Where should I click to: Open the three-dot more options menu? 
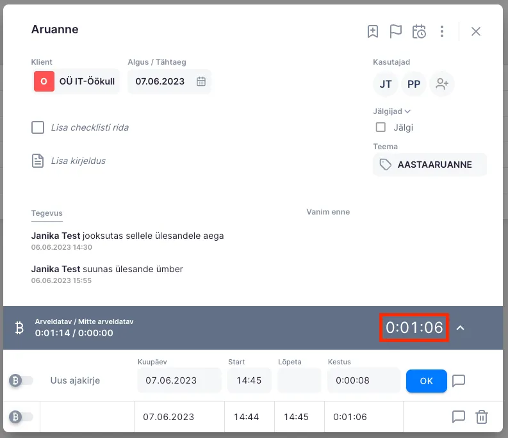442,31
